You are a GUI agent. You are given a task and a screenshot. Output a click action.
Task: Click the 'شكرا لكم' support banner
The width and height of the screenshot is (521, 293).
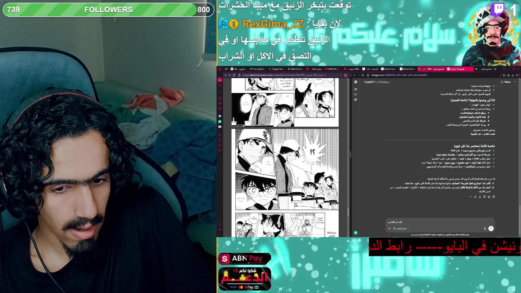click(245, 279)
